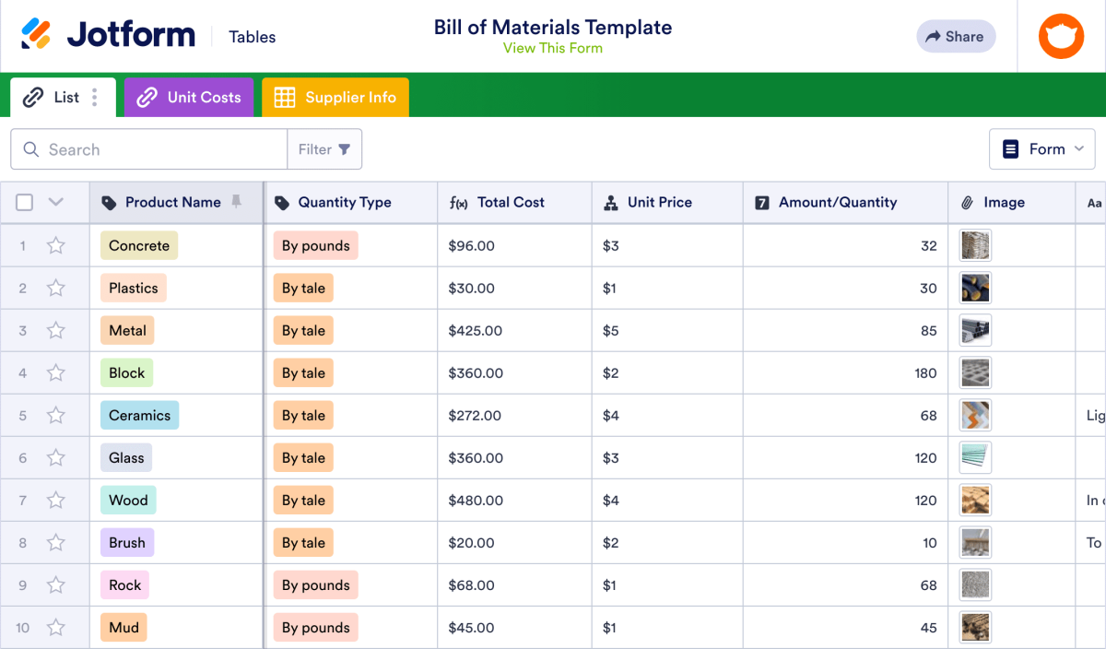Click the Metal row image thumbnail
This screenshot has height=649, width=1106.
974,330
